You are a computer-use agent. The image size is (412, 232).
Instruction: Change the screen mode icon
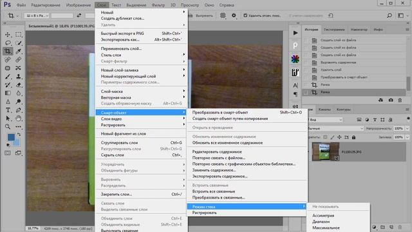[x=19, y=153]
